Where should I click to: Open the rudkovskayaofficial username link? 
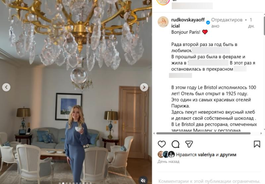coord(188,23)
